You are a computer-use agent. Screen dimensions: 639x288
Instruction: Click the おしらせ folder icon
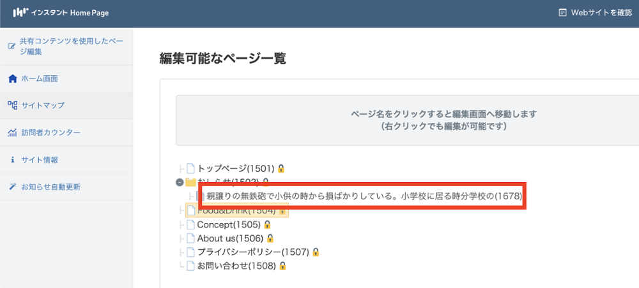190,183
